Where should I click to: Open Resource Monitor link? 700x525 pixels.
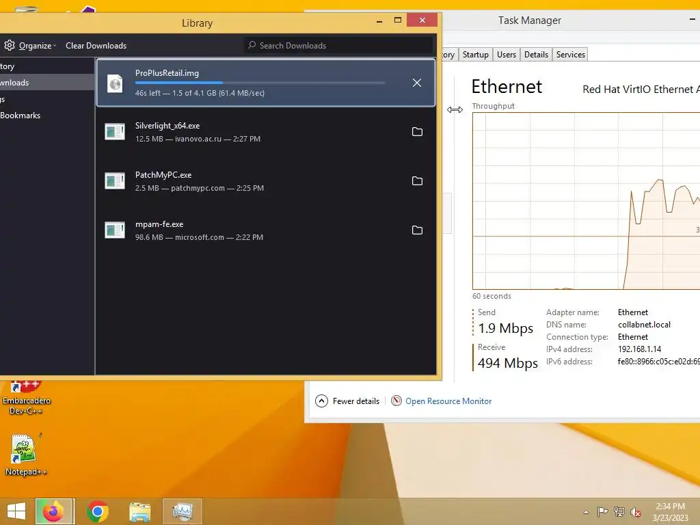click(x=448, y=401)
